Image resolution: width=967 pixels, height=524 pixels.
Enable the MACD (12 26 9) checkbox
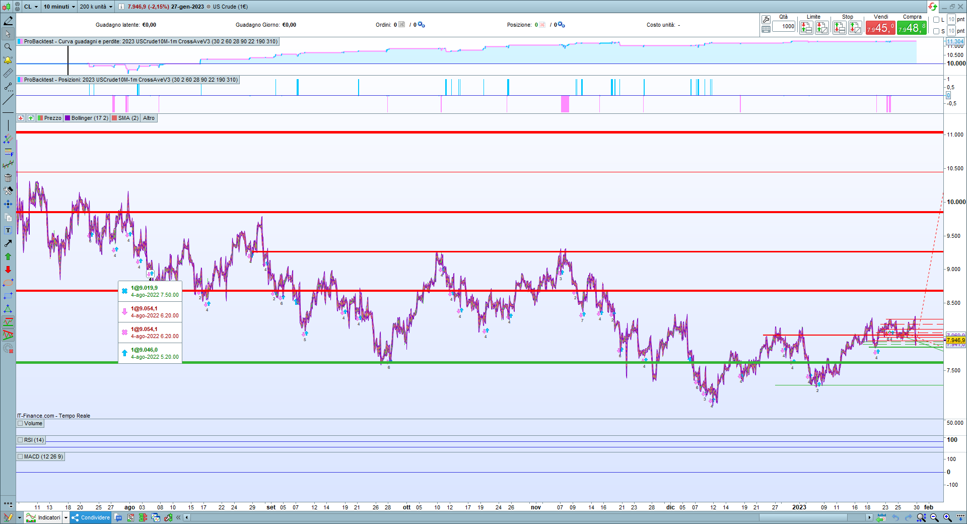pos(20,456)
